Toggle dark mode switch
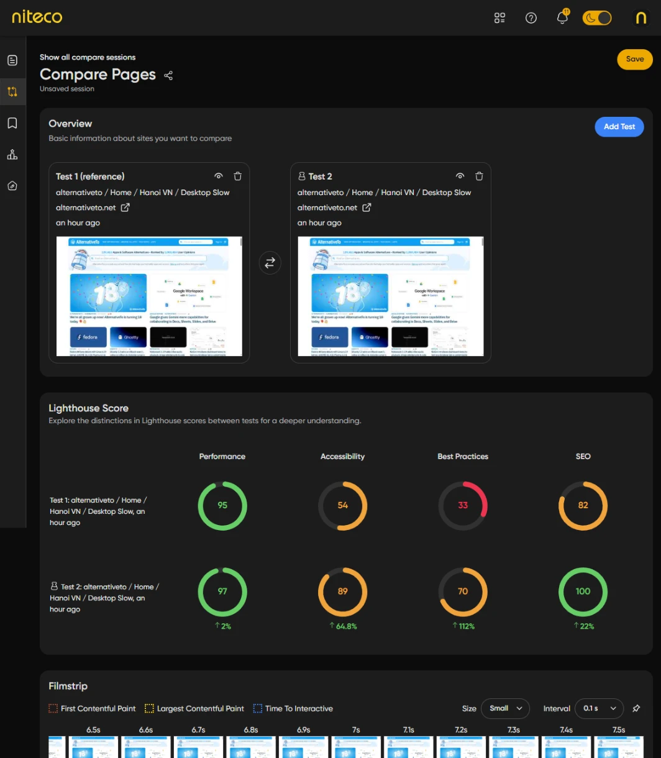The width and height of the screenshot is (661, 758). point(597,18)
